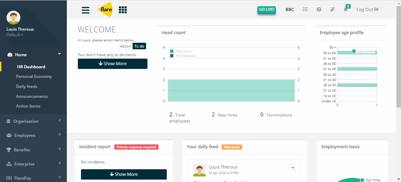Click the '07 Jan 2020 4:10 PM' timestamp
The height and width of the screenshot is (182, 401).
click(x=224, y=173)
